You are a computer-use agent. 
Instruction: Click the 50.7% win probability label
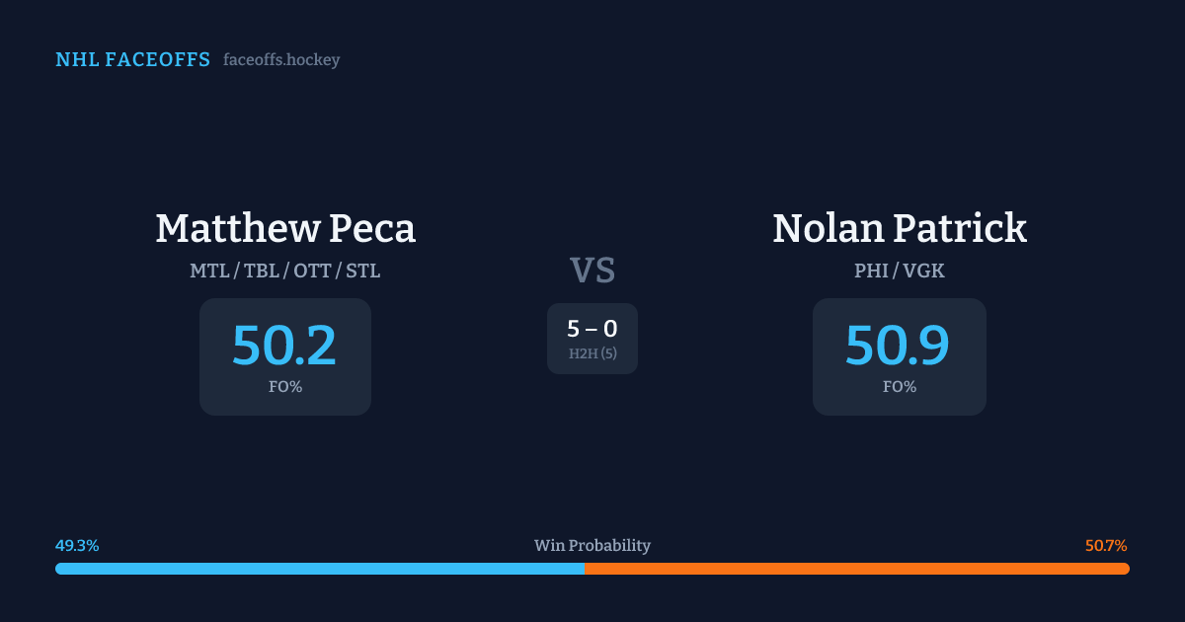(1106, 546)
